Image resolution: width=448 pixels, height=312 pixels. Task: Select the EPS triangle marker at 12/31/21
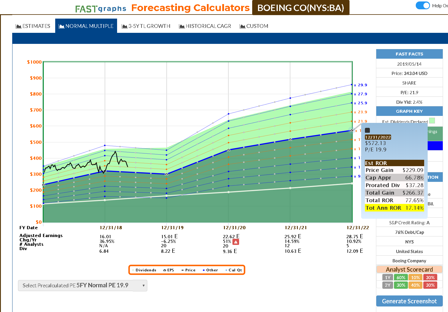[290, 139]
